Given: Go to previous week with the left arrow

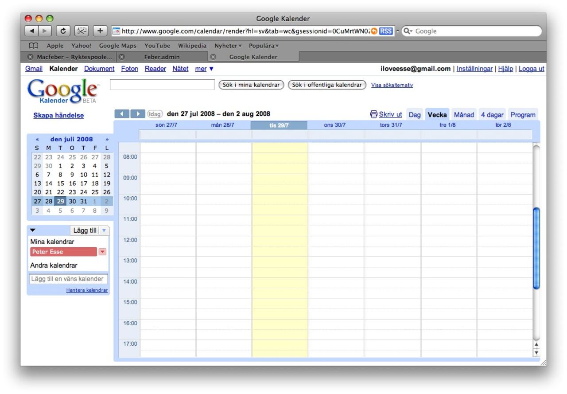Looking at the screenshot, I should pos(123,114).
